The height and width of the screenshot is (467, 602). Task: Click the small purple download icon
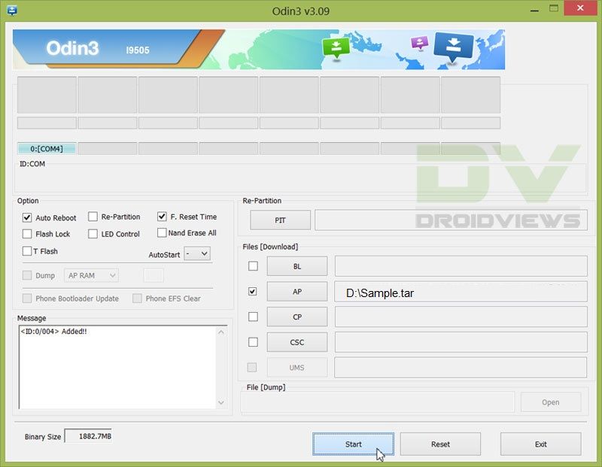[419, 44]
